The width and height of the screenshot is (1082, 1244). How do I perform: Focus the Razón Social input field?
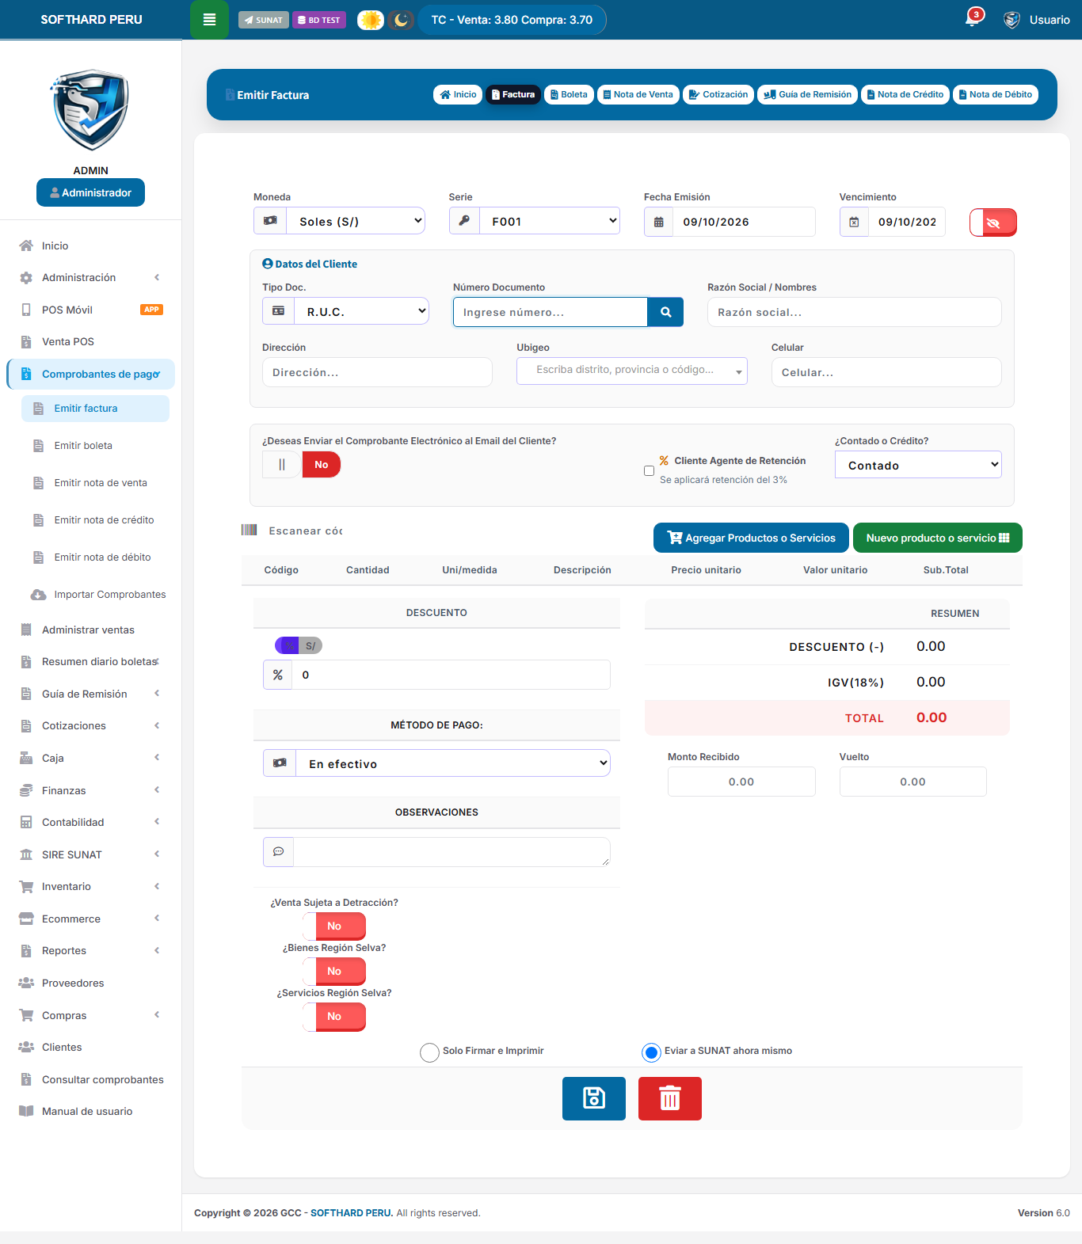[x=855, y=312]
